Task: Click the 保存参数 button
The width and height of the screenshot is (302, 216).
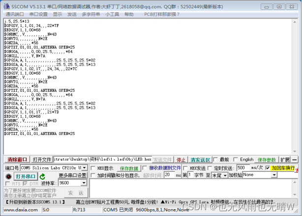Action: point(267,160)
